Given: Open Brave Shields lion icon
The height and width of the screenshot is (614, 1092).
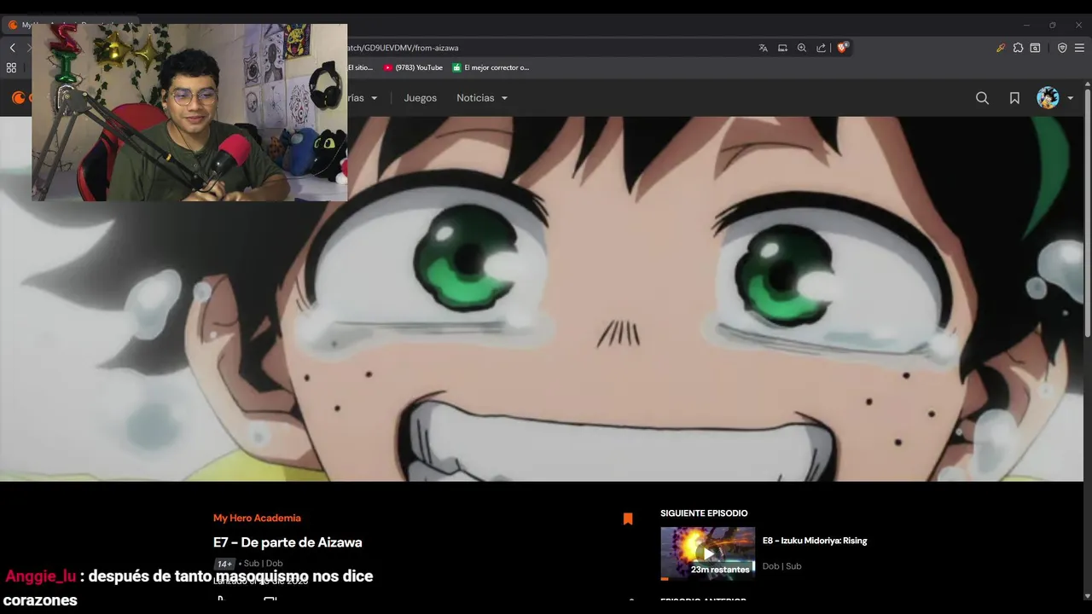Looking at the screenshot, I should (842, 48).
